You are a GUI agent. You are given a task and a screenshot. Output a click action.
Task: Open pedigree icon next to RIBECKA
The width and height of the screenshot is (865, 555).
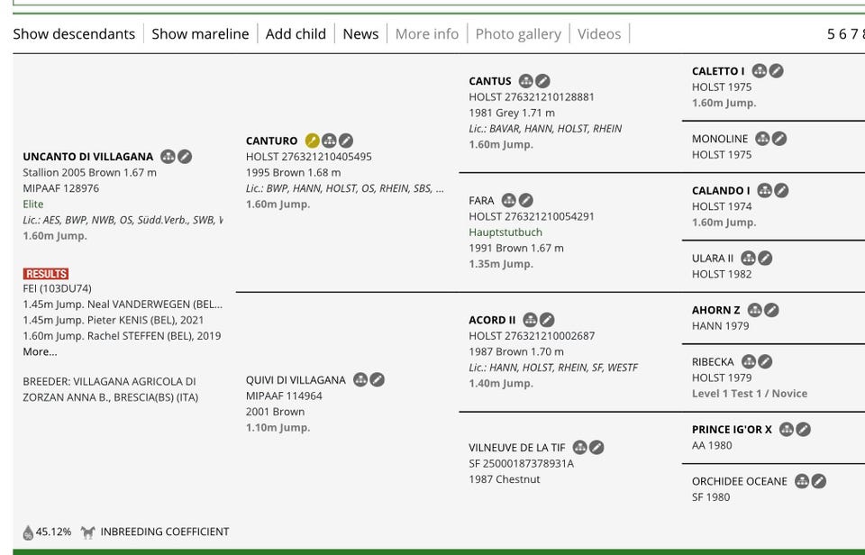[x=749, y=362]
